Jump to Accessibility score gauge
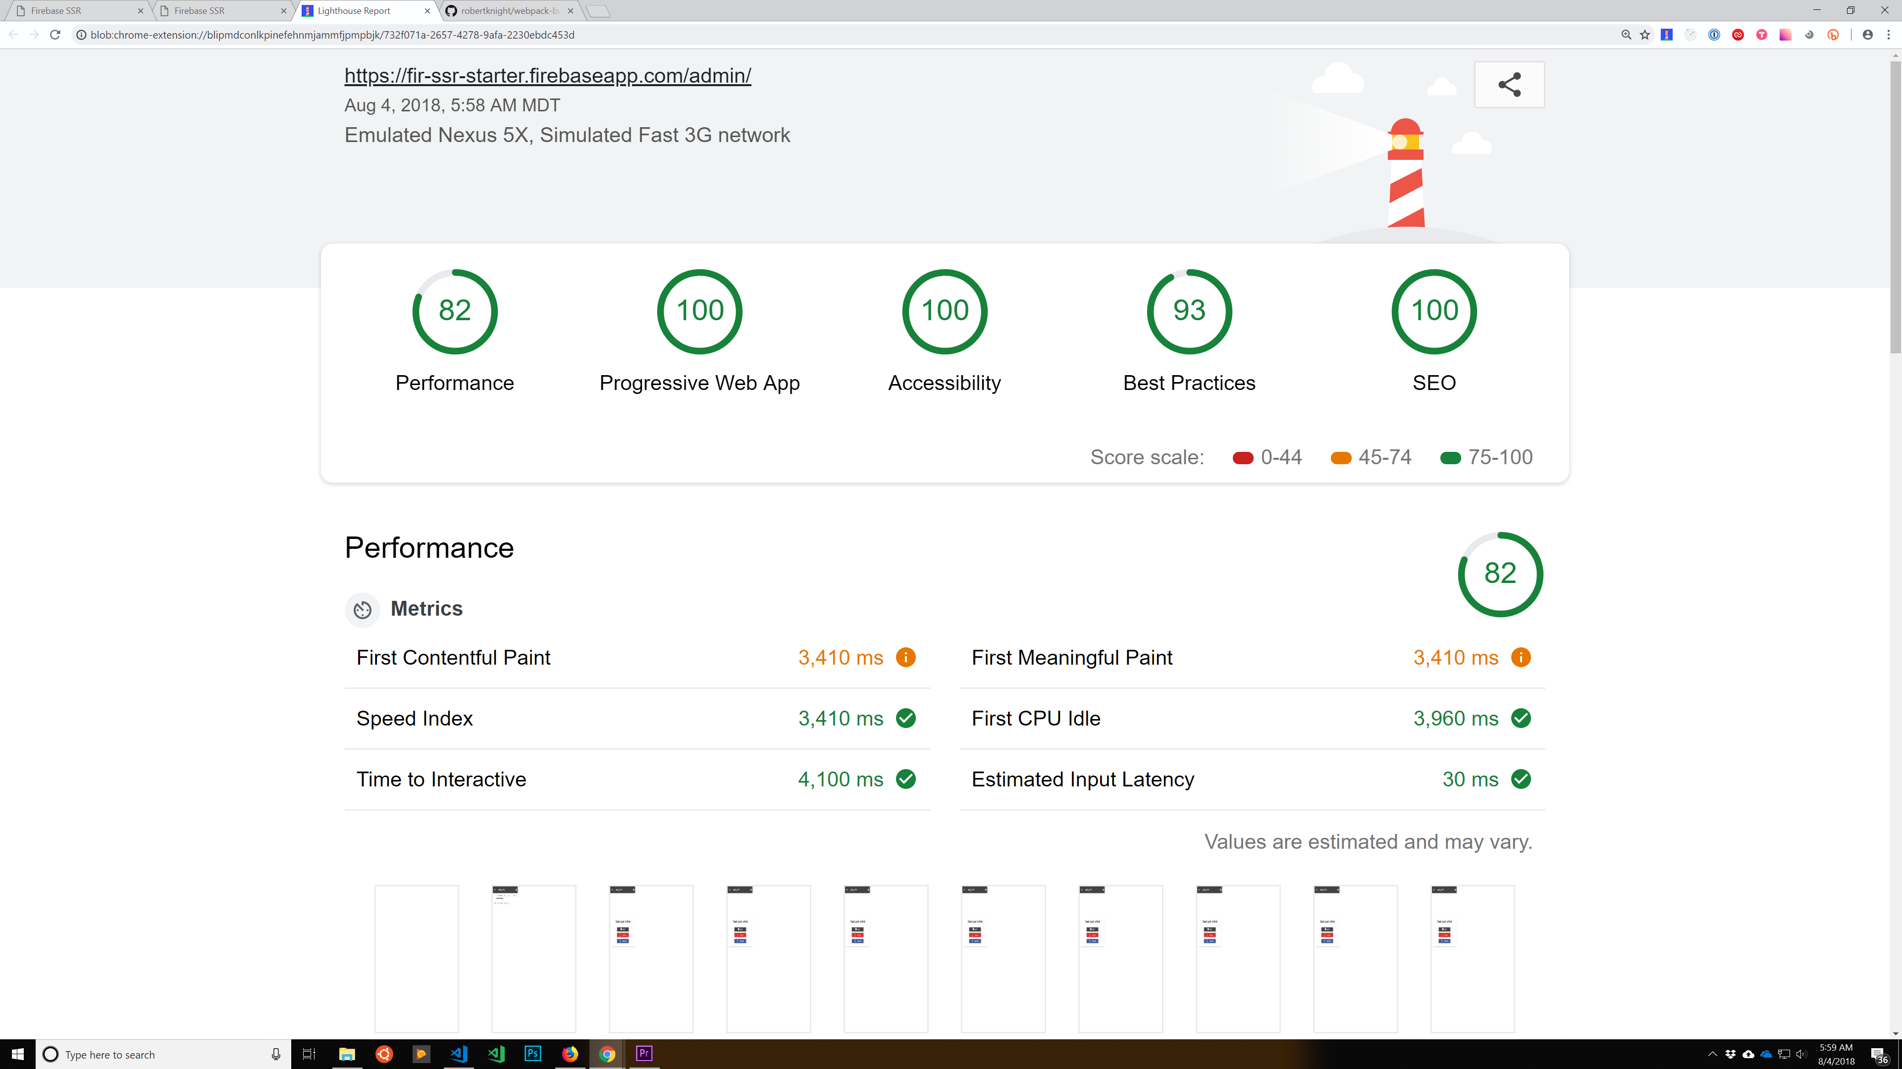This screenshot has width=1902, height=1069. click(945, 311)
